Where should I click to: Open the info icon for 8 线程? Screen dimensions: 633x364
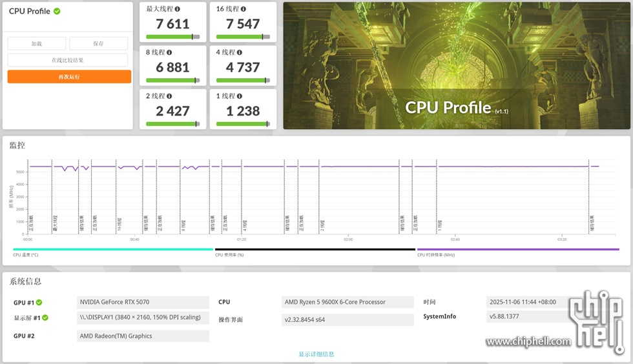pos(171,53)
